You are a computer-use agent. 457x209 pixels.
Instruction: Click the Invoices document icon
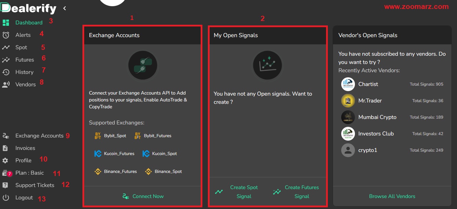tap(5, 148)
